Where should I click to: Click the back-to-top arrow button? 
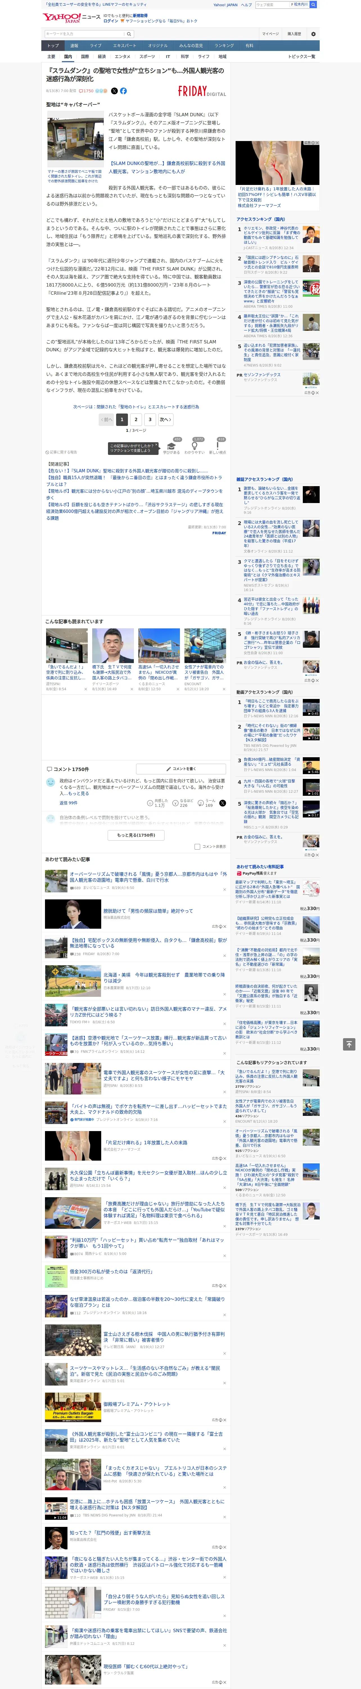349,1044
